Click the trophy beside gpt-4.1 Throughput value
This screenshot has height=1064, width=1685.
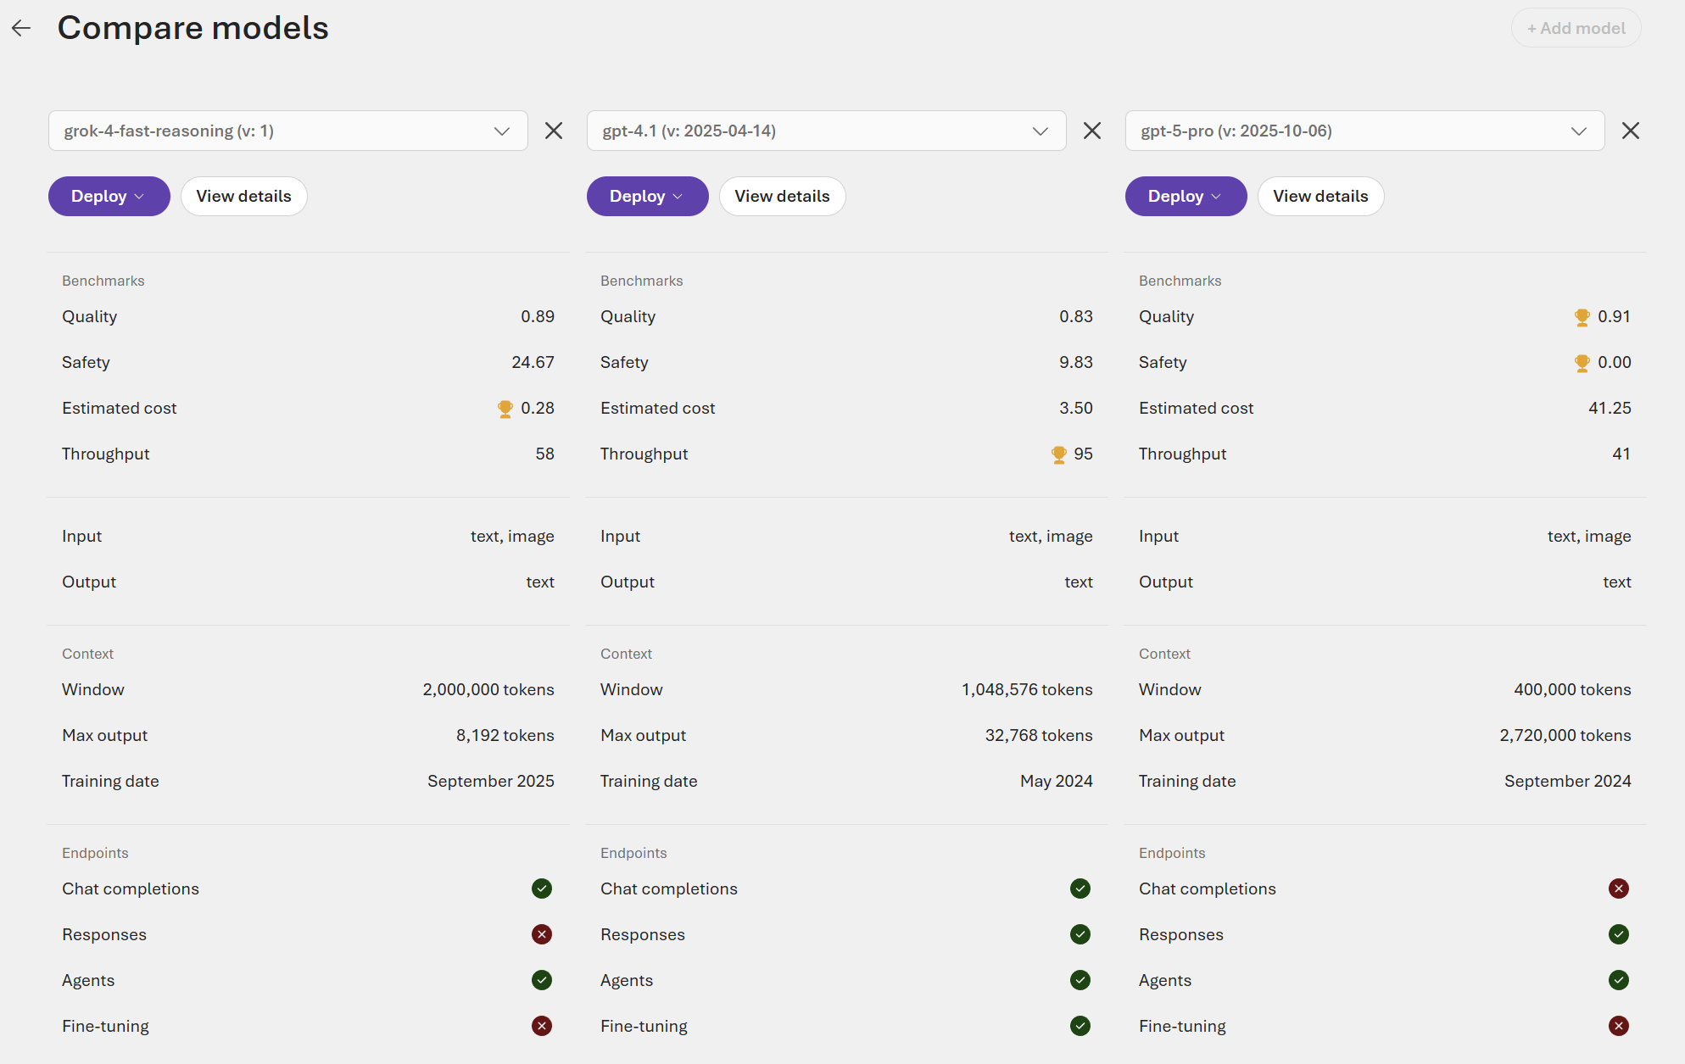[1058, 454]
